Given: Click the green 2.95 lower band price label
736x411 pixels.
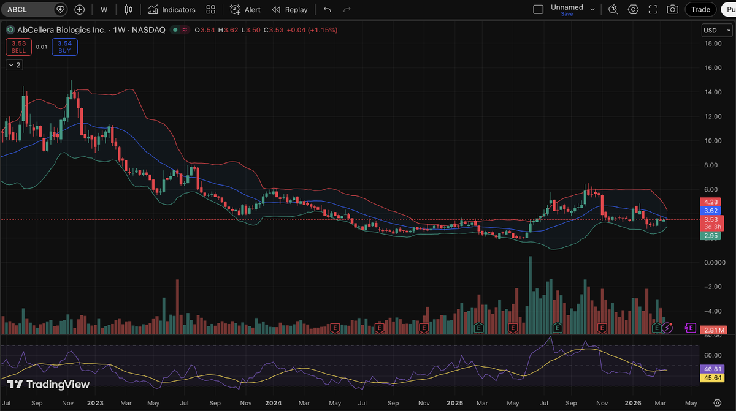Looking at the screenshot, I should click(711, 235).
